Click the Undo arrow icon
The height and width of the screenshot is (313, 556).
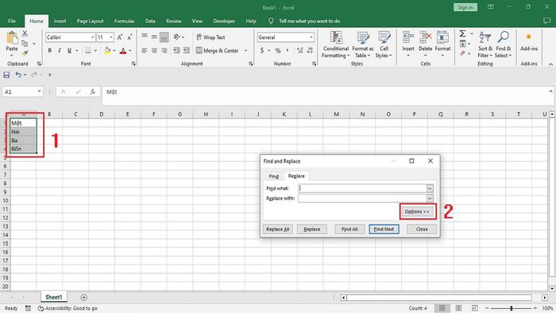(18, 75)
